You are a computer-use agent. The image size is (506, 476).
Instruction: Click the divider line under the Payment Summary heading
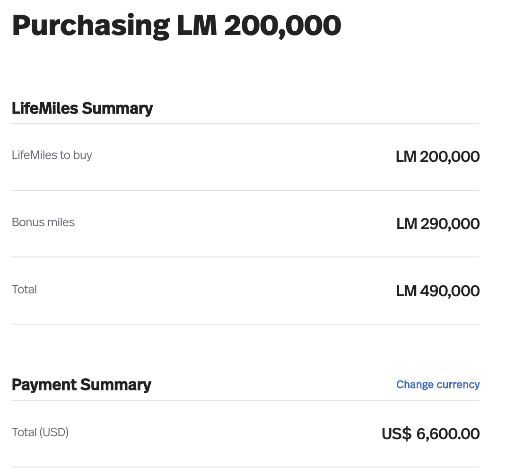tap(245, 401)
